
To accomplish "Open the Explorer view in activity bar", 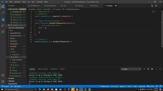I will point(3,7).
